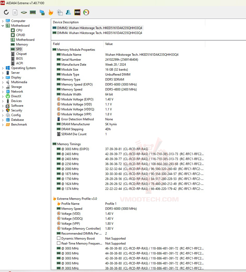Select the DRAM Stepping row
This screenshot has height=272, width=246.
pos(84,129)
